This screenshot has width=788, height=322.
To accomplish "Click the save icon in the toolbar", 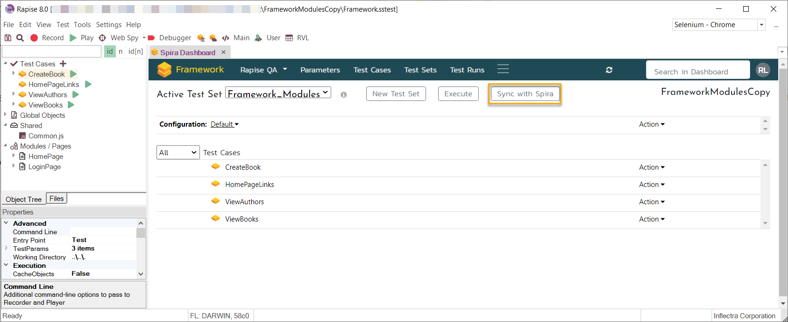I will coord(7,38).
